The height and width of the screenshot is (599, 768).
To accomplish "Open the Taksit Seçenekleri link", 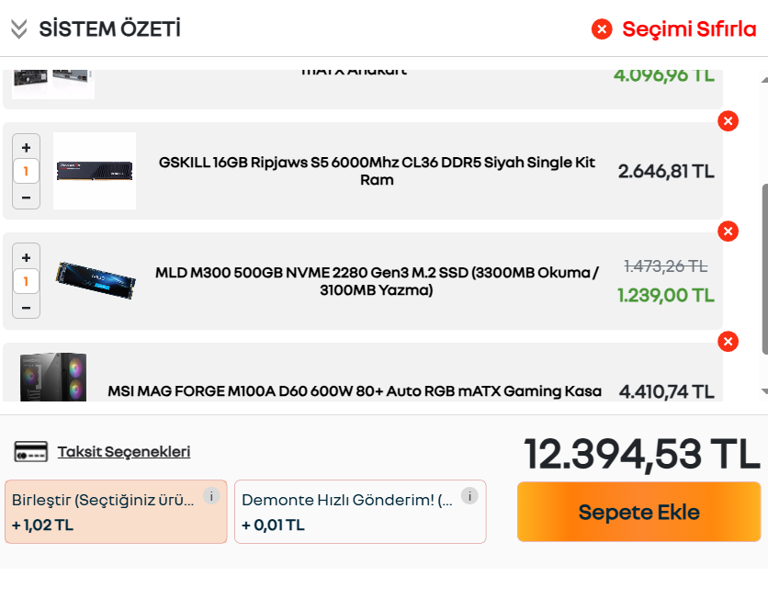I will 123,452.
